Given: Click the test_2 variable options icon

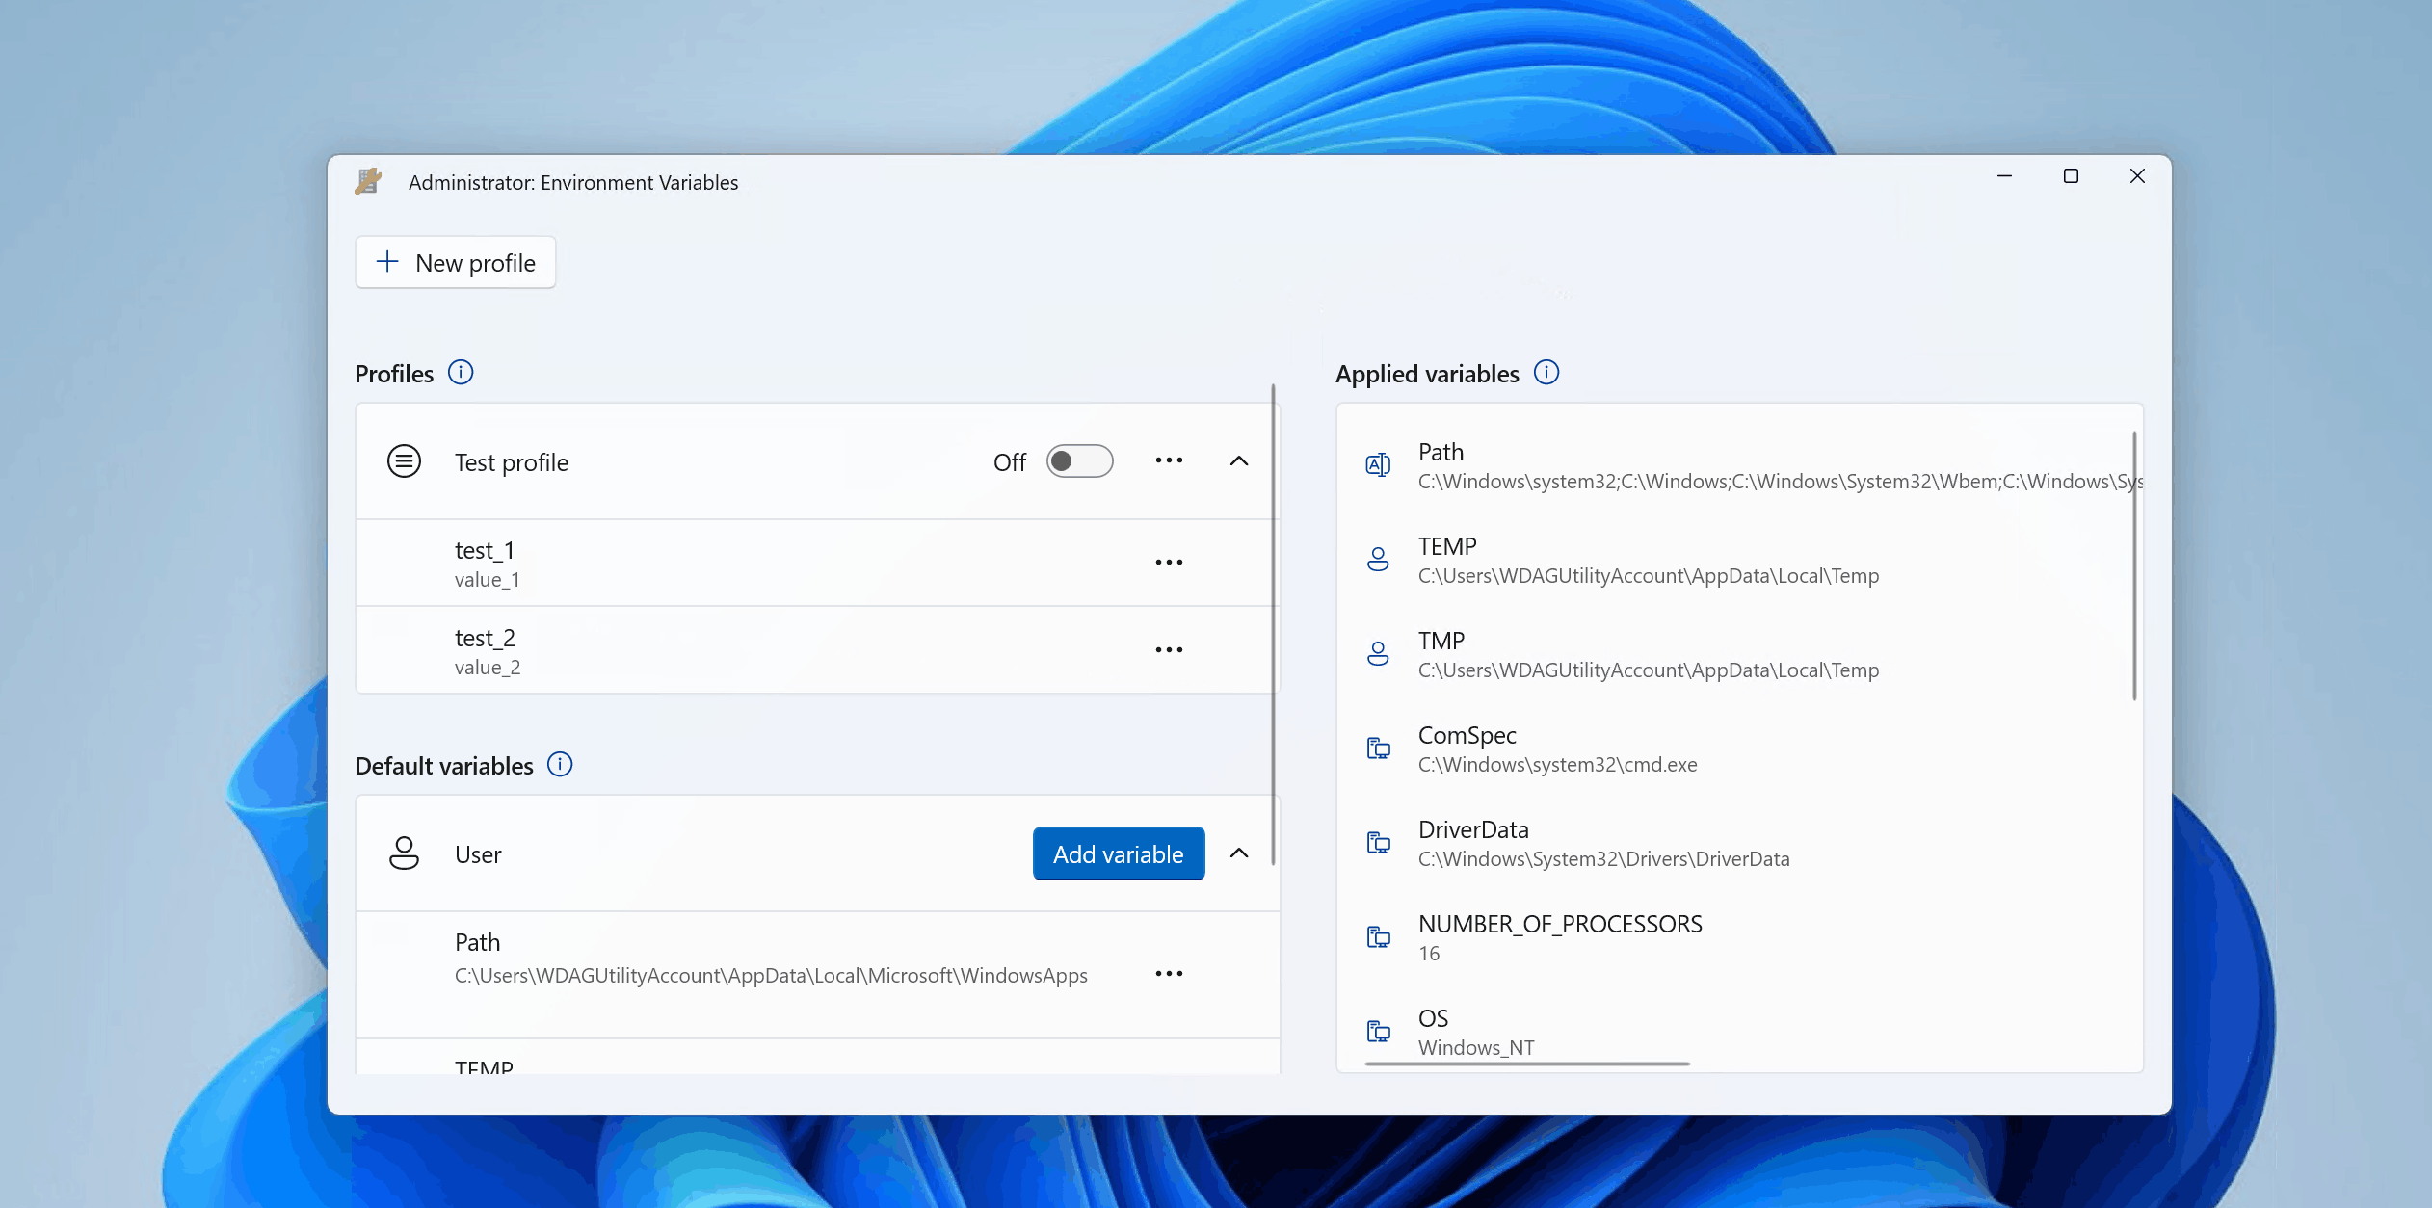Looking at the screenshot, I should [1171, 649].
